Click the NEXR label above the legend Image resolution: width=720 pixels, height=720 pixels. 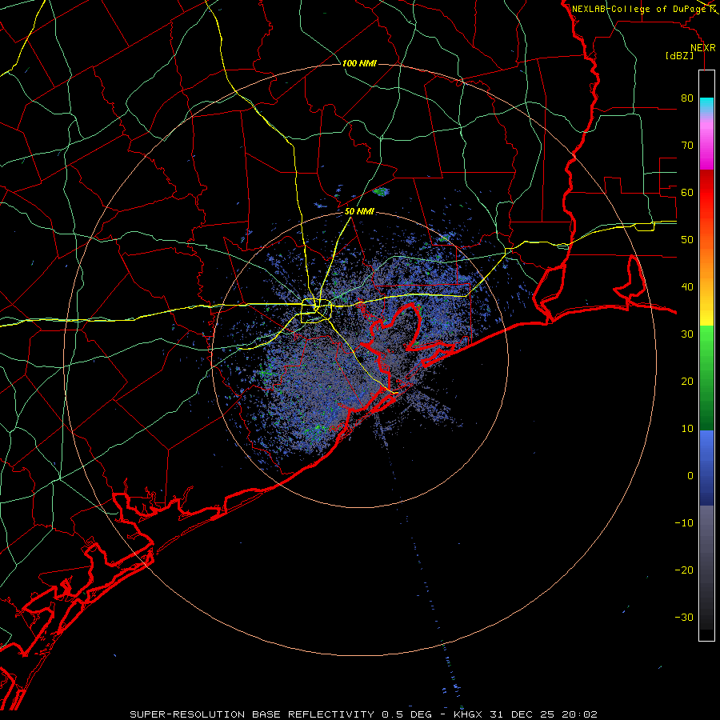click(703, 48)
